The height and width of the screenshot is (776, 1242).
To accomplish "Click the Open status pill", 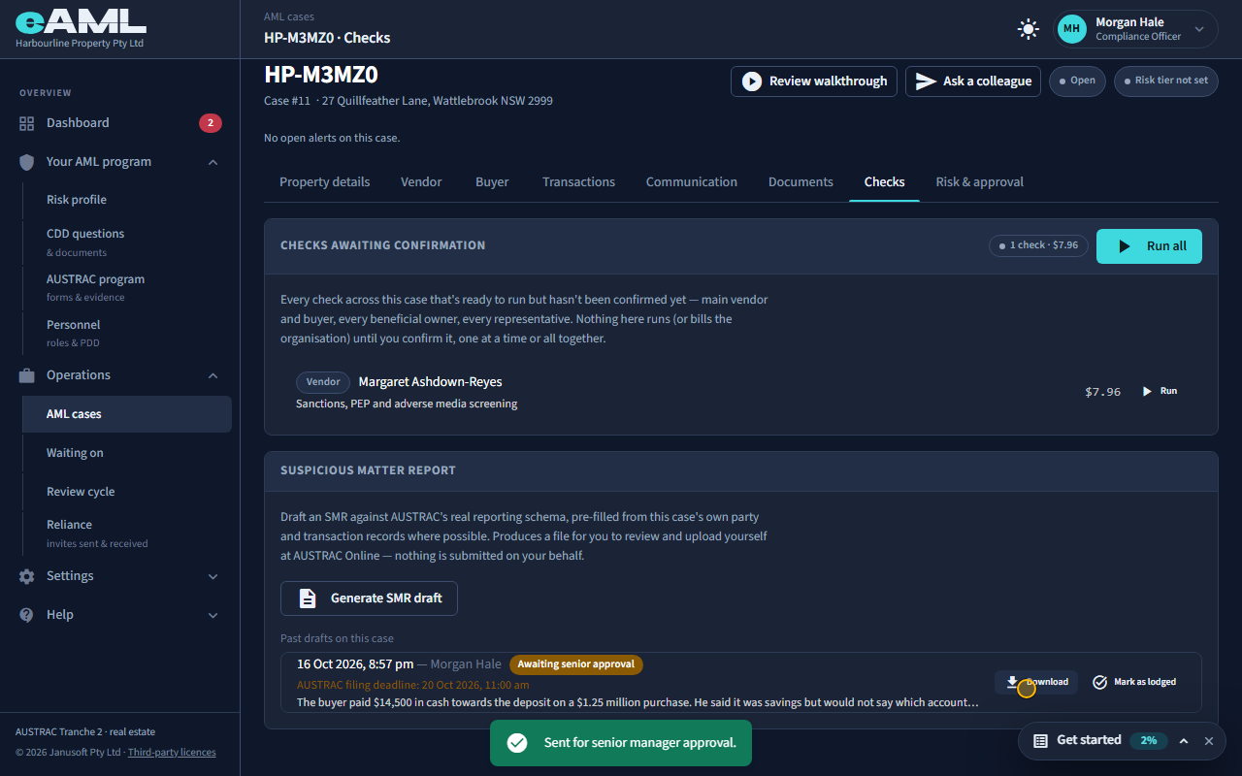I will click(1077, 81).
